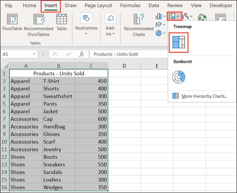Click More Hierarchy Charts option

[204, 96]
